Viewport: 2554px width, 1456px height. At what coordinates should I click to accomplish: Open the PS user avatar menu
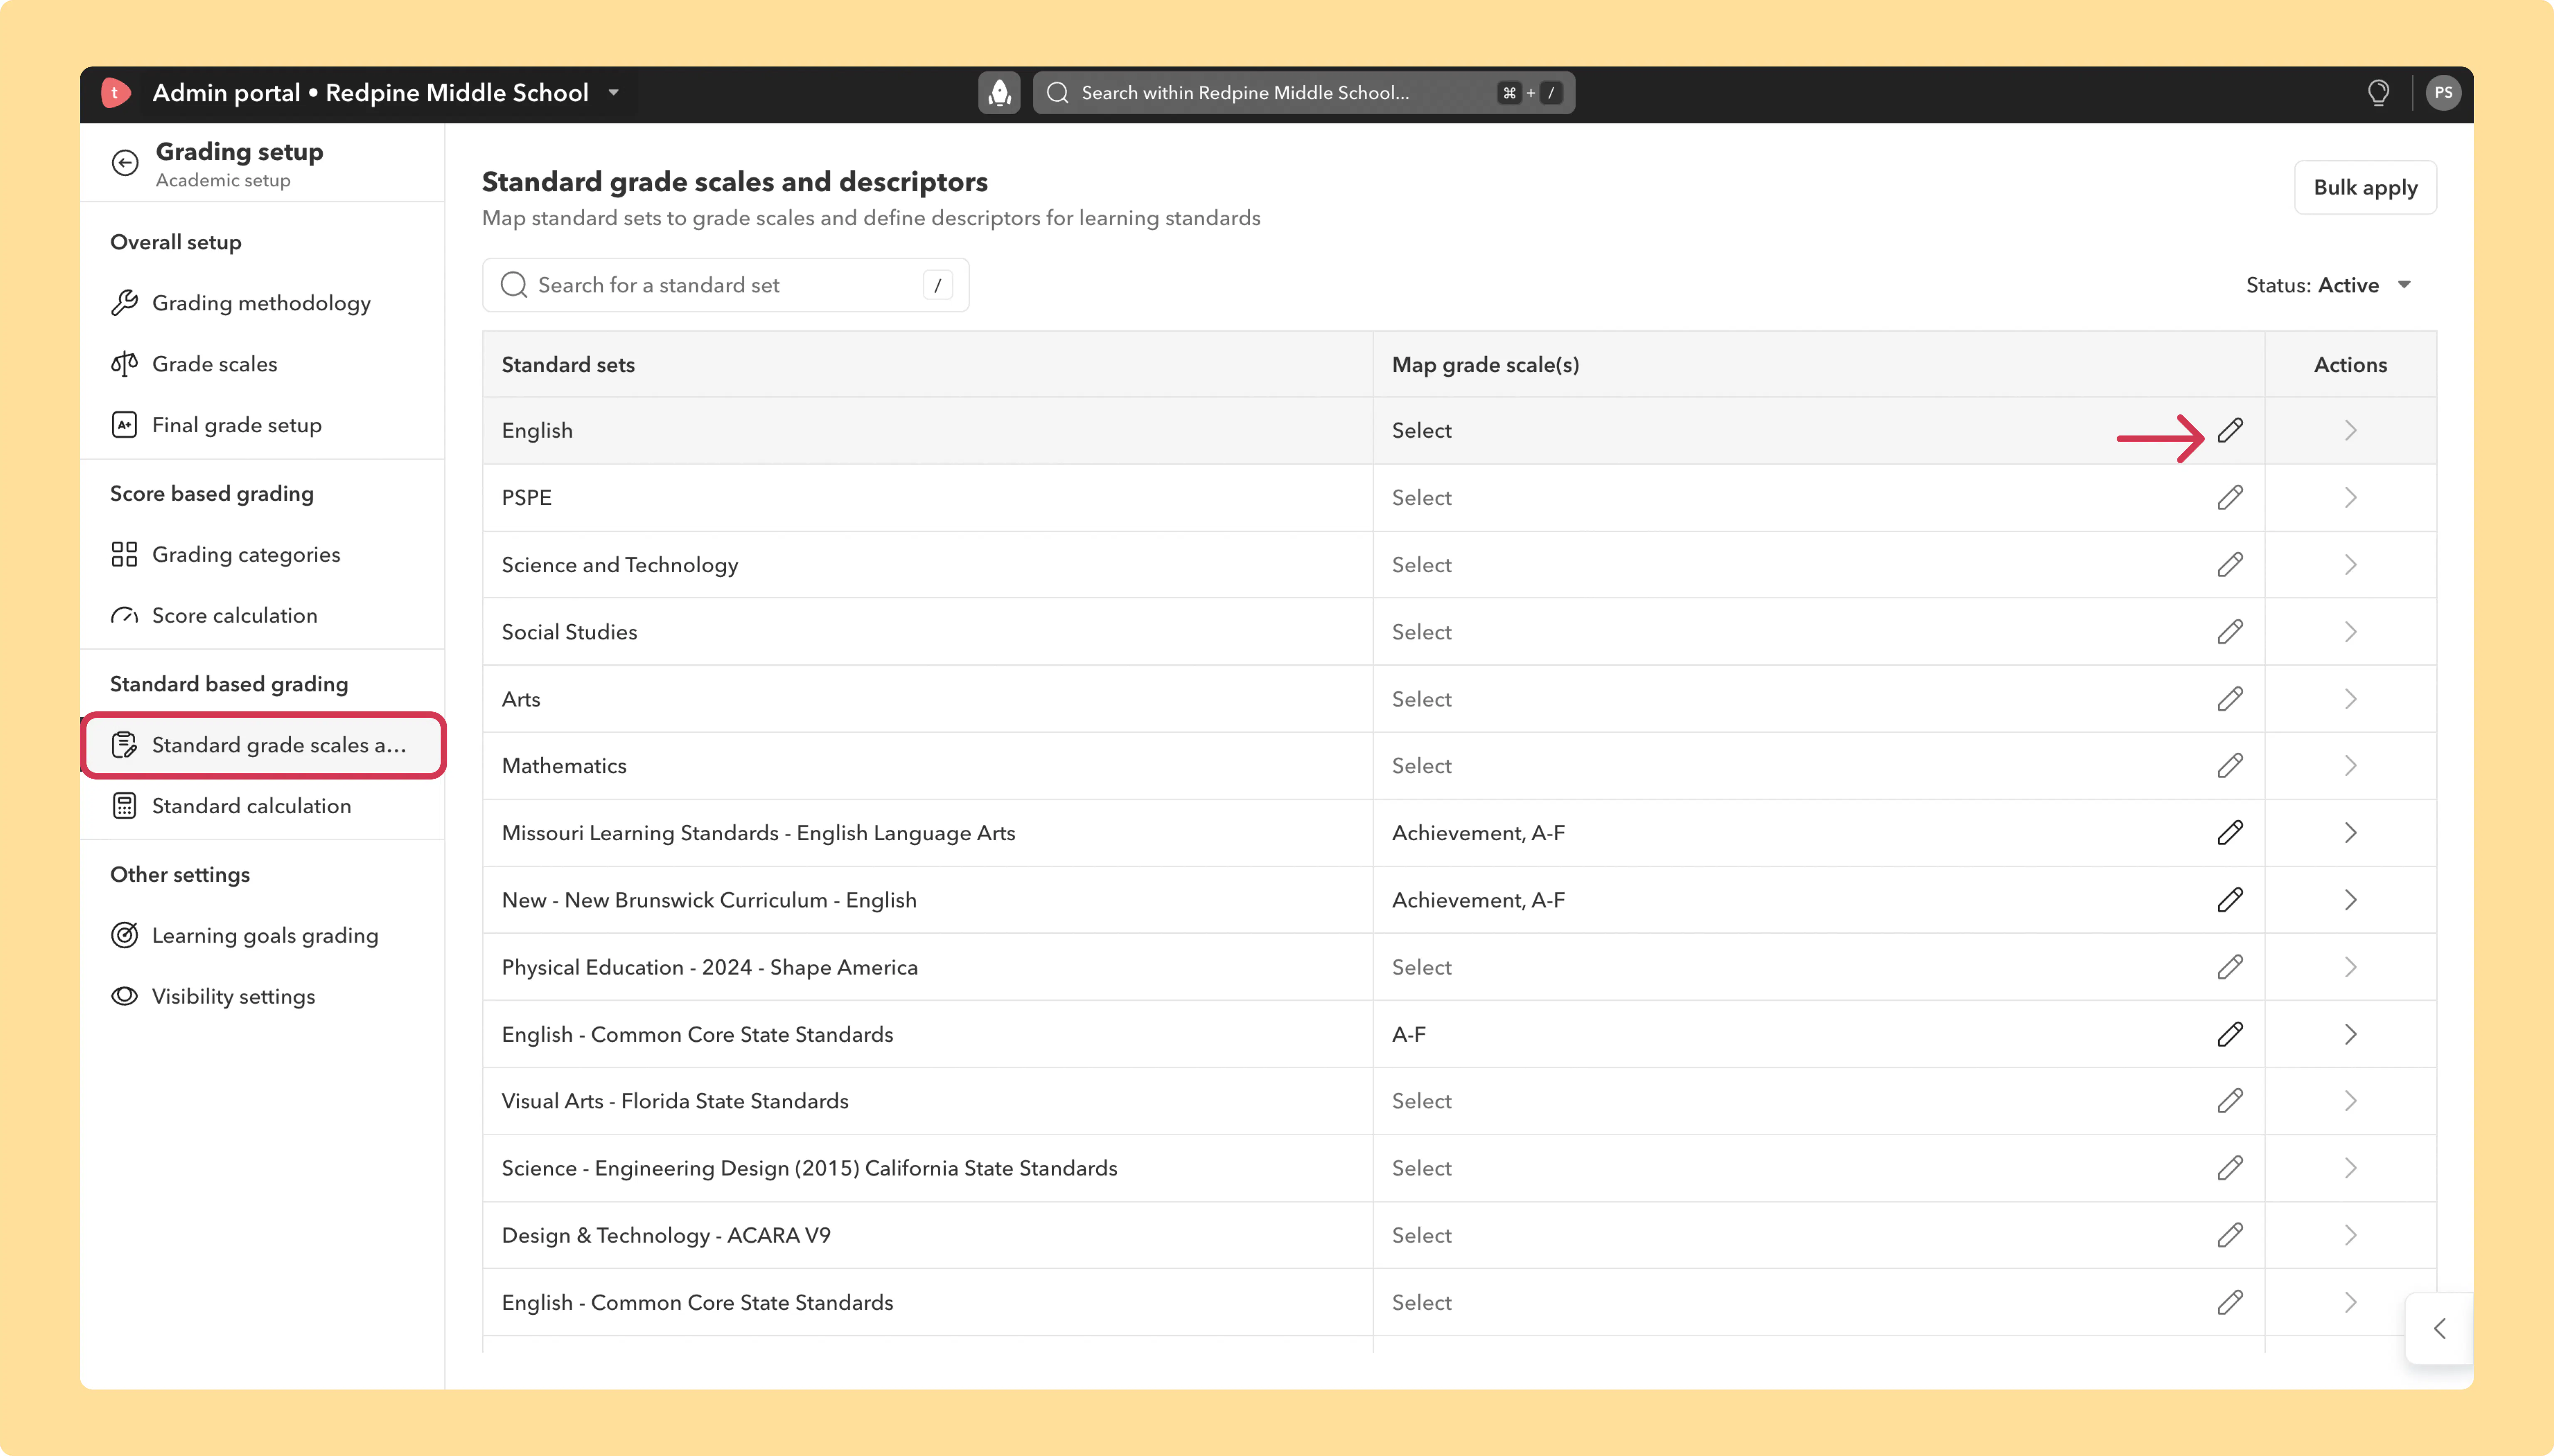point(2443,93)
